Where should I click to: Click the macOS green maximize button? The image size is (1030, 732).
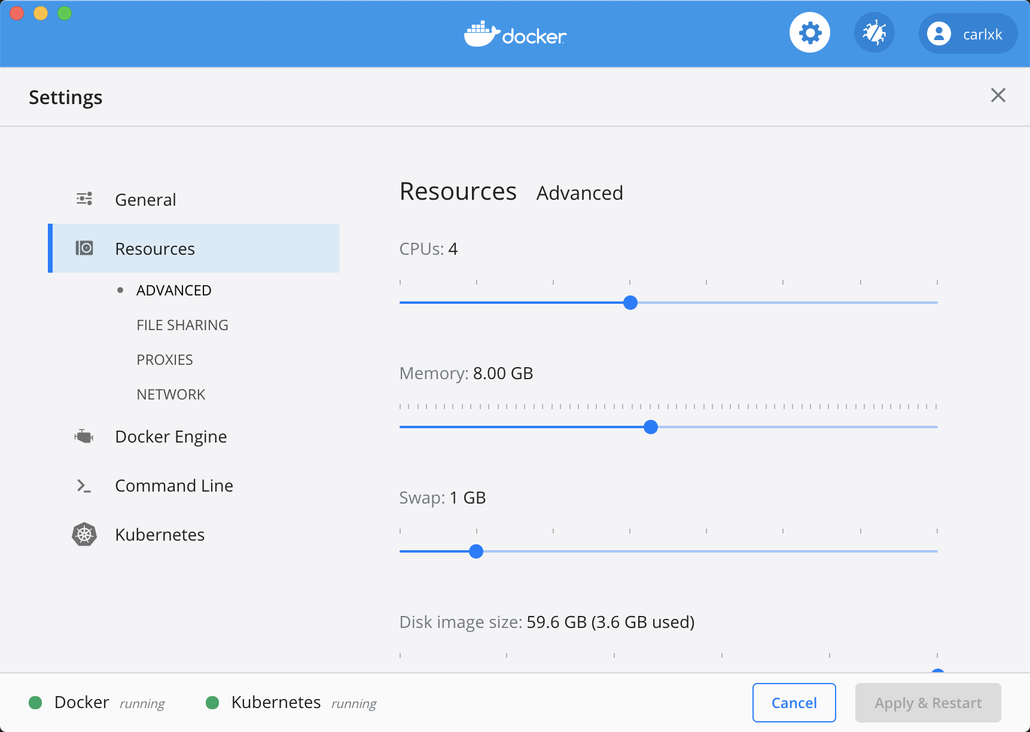coord(65,13)
